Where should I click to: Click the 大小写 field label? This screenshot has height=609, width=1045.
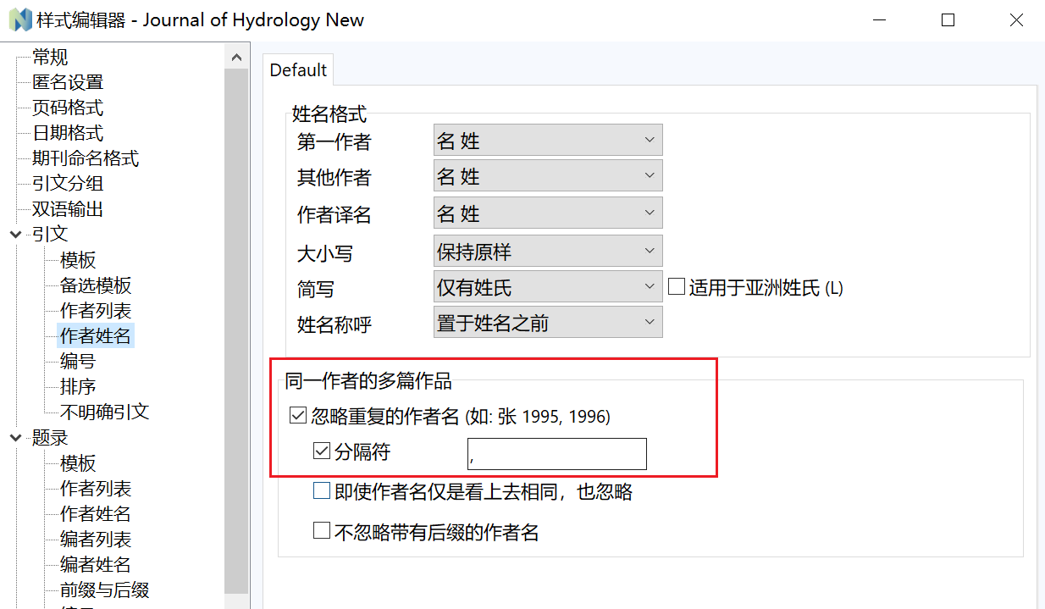click(x=324, y=252)
